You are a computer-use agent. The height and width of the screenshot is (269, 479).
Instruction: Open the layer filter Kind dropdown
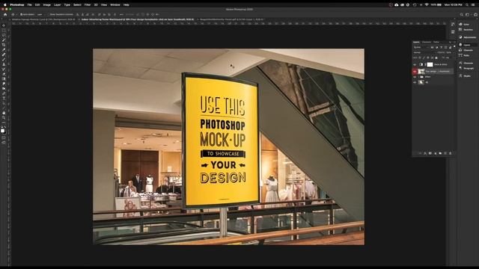tap(421, 47)
